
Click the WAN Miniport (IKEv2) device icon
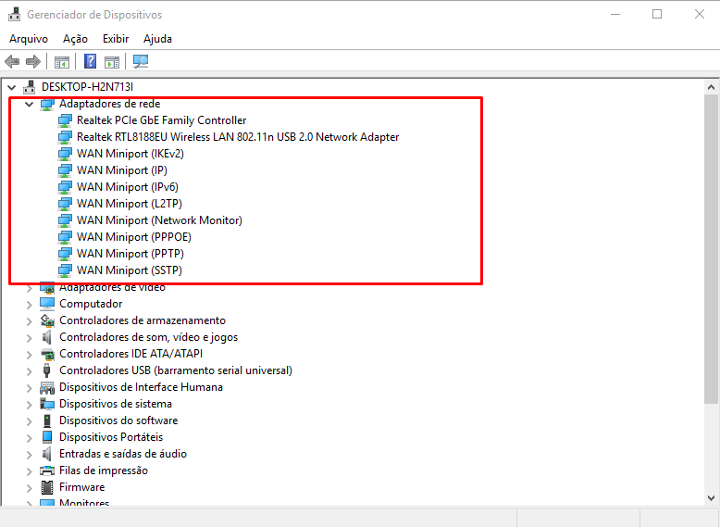(x=65, y=154)
